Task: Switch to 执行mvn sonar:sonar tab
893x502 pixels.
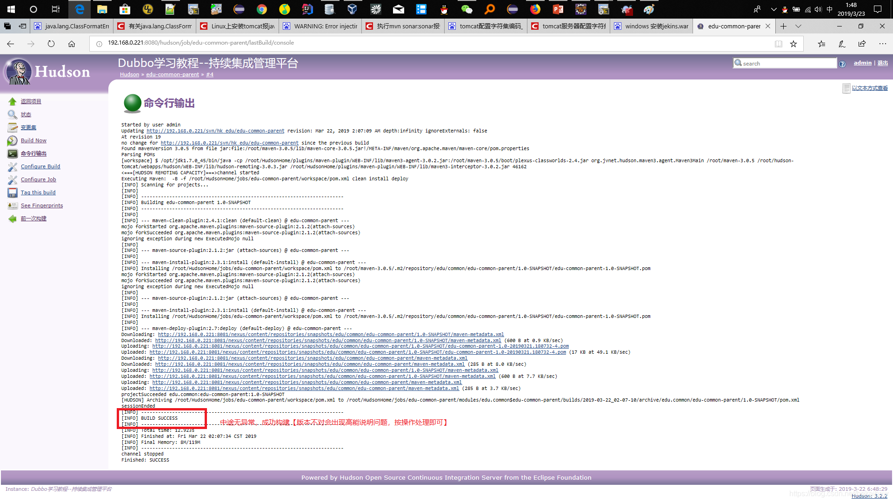Action: pos(403,26)
